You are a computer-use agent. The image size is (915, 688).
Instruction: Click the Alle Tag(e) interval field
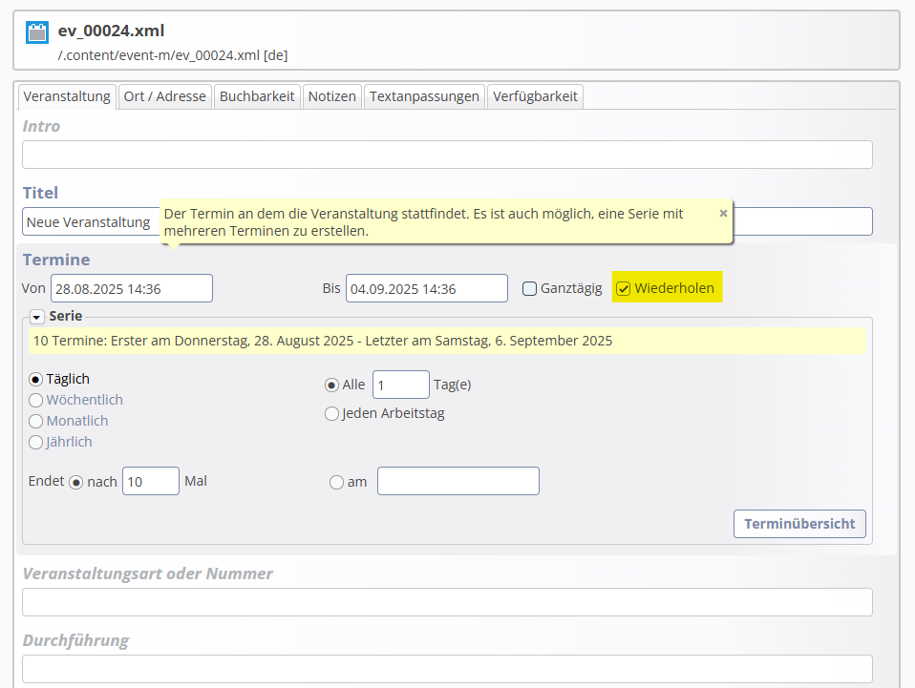[401, 385]
